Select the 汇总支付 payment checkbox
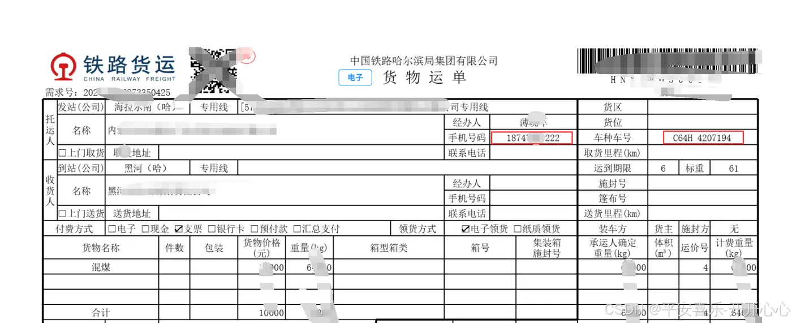 point(297,229)
